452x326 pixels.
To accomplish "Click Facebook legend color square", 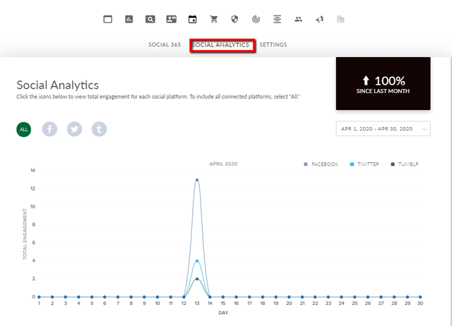I will point(306,164).
